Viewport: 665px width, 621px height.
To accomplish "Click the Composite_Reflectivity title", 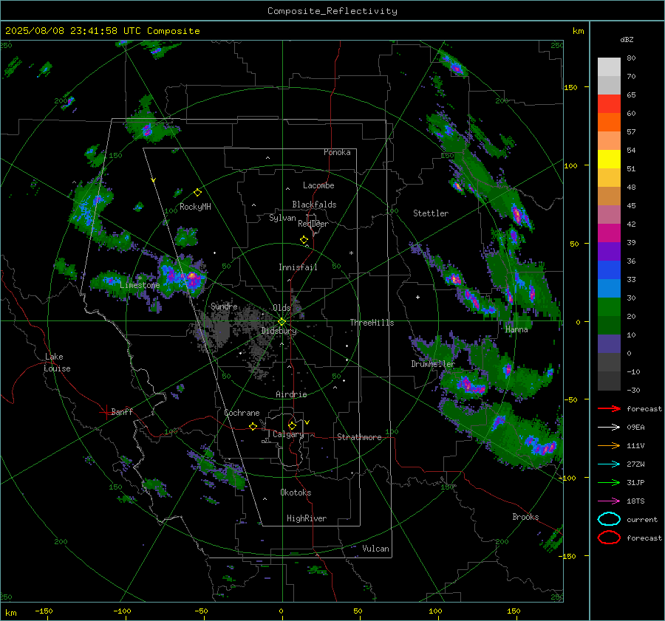I will [332, 11].
